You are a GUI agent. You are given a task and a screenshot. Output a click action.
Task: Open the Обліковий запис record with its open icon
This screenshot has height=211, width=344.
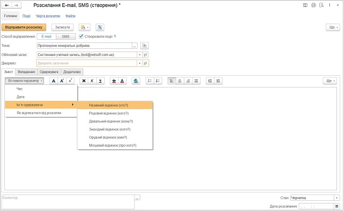pyautogui.click(x=145, y=55)
